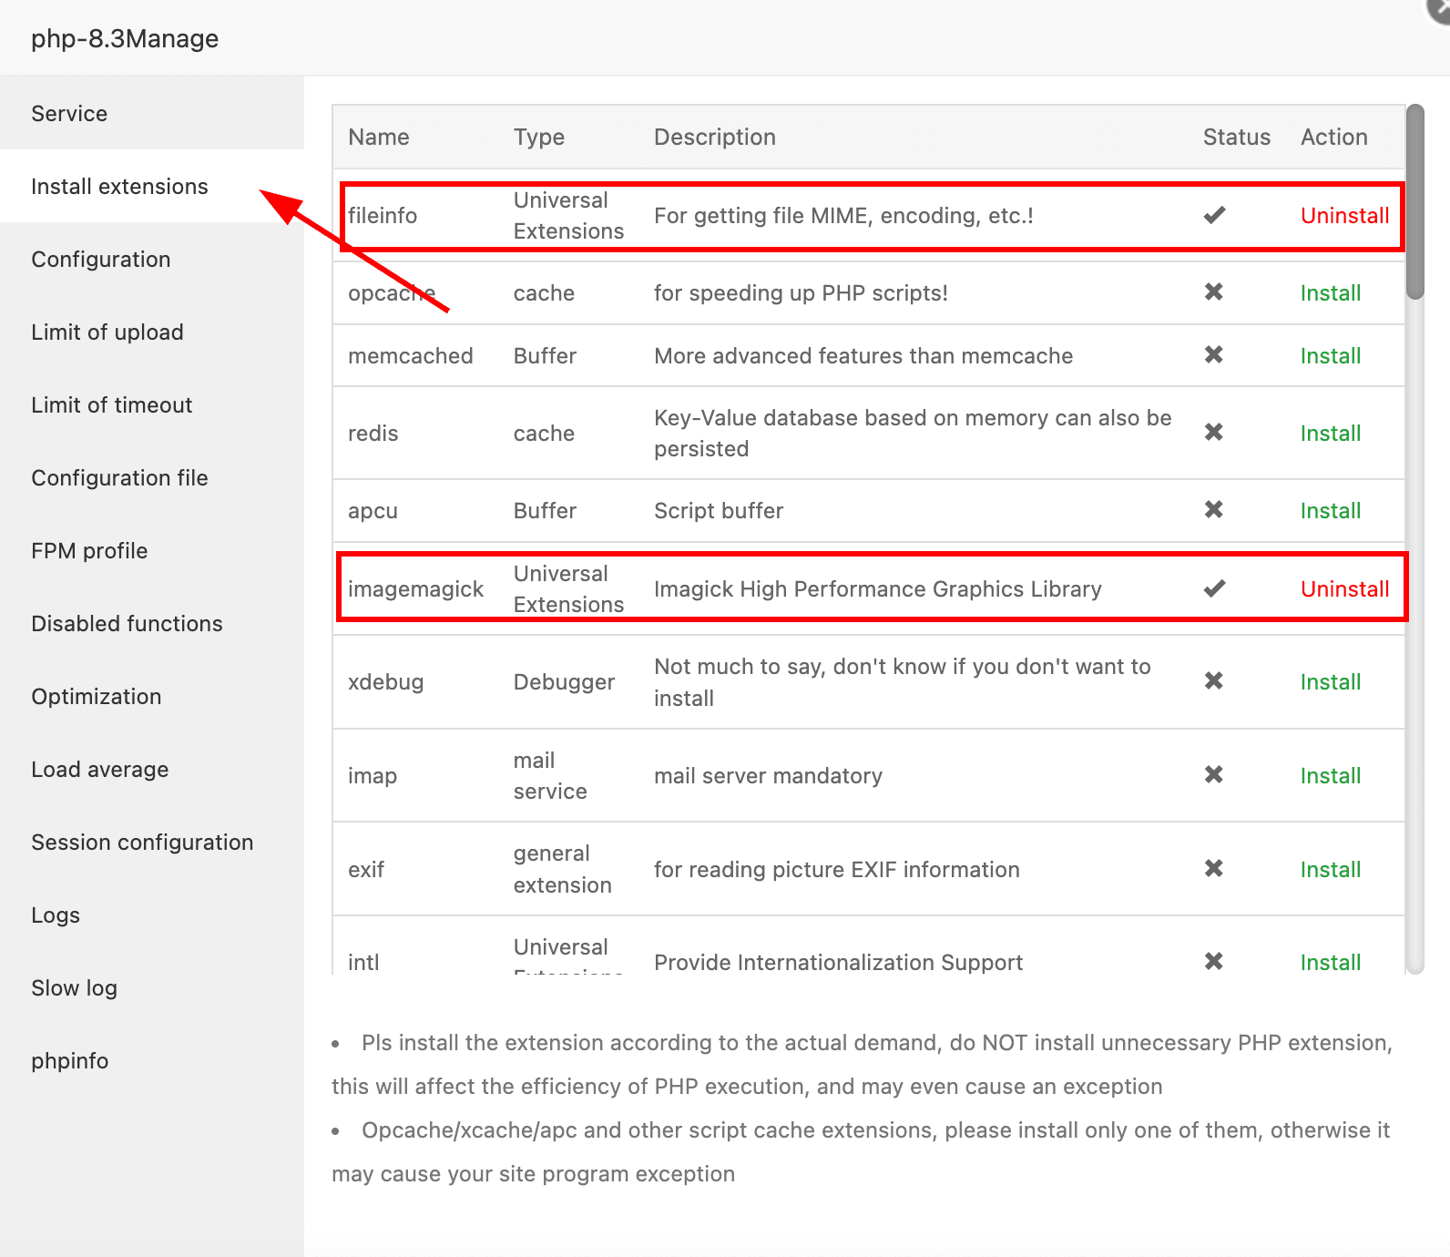This screenshot has height=1257, width=1450.
Task: Click the php-8.3Manage dialog title
Action: pos(125,38)
